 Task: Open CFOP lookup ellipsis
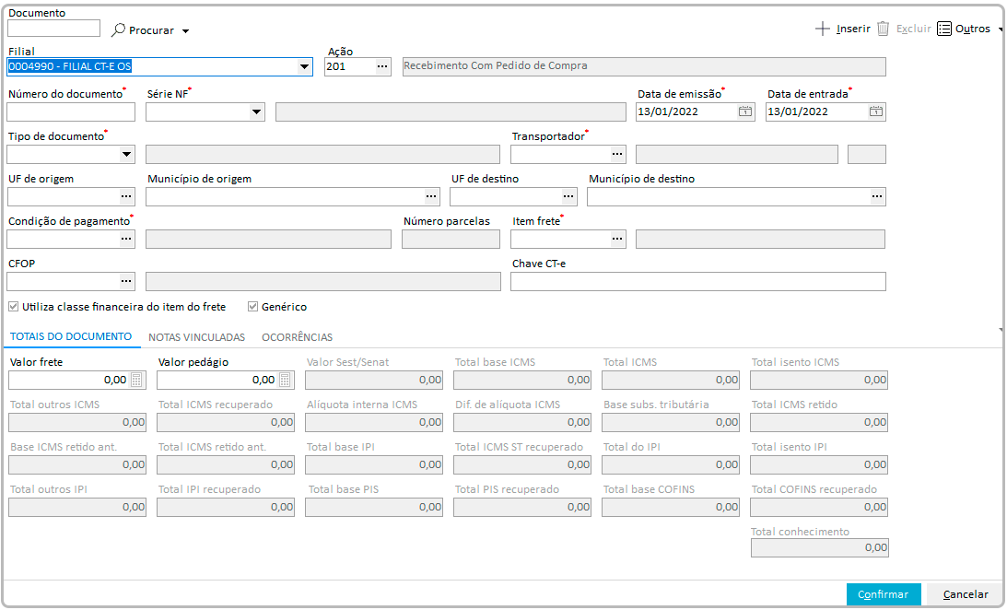click(x=126, y=281)
